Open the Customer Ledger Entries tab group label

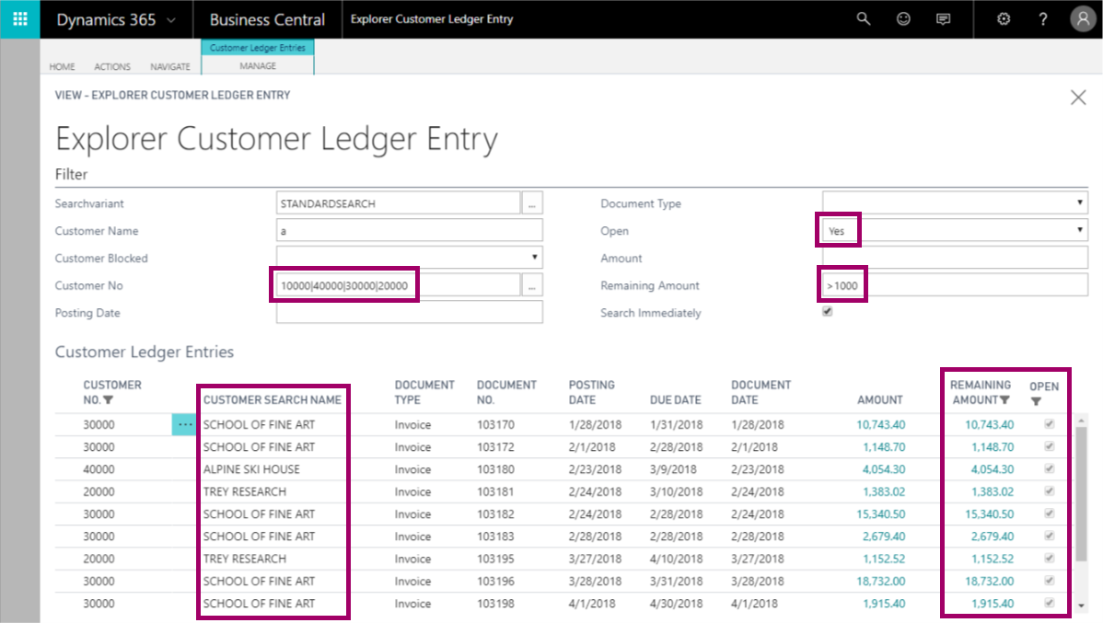click(x=258, y=48)
